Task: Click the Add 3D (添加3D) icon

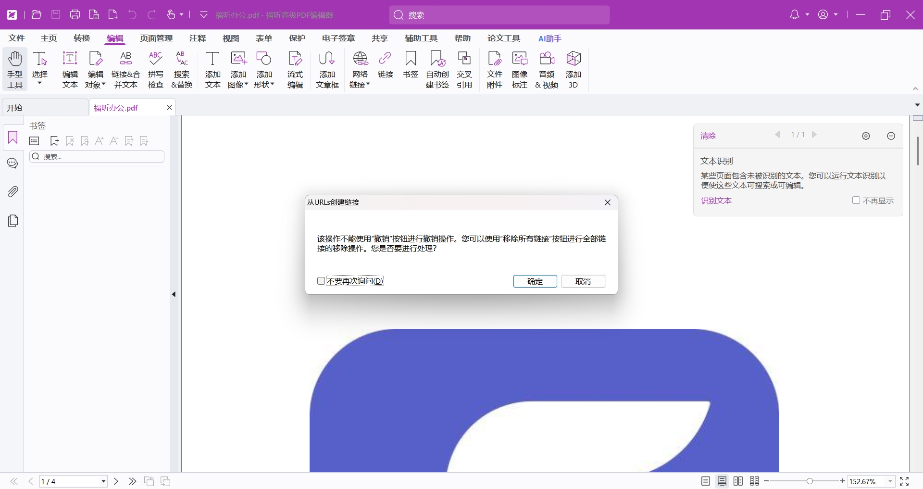Action: coord(573,70)
